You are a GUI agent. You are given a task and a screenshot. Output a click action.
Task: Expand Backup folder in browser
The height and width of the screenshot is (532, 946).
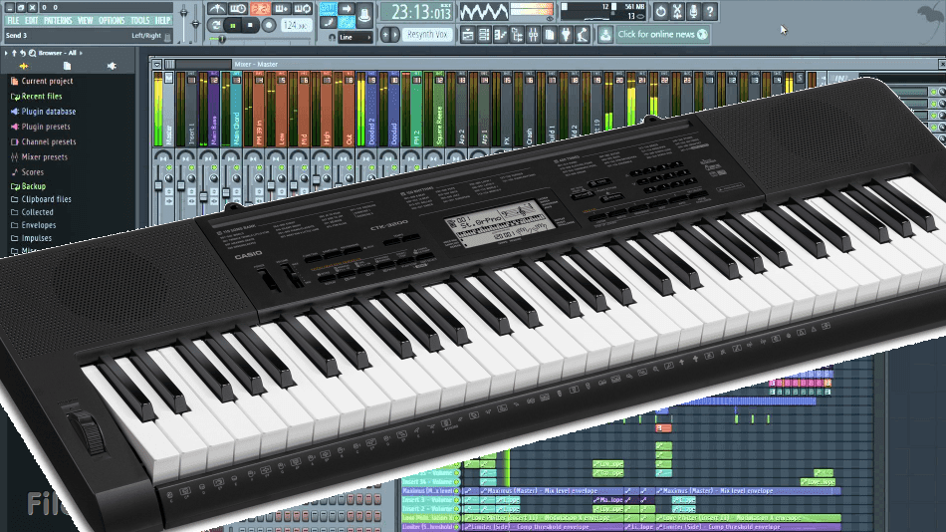coord(28,186)
